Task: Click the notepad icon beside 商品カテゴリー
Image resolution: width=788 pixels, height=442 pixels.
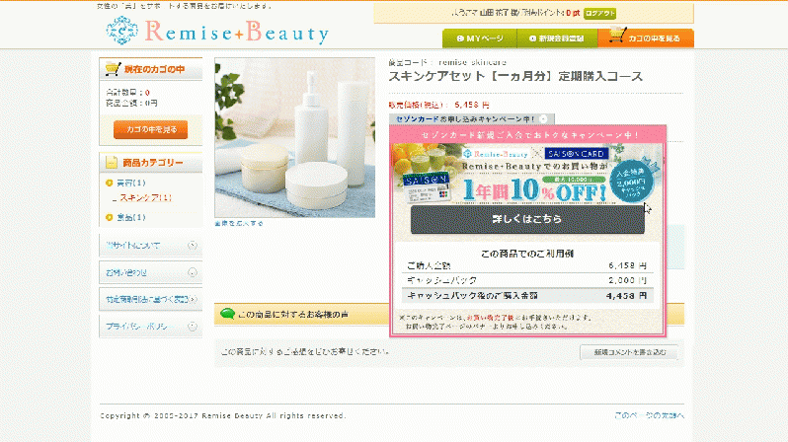Action: coord(111,162)
